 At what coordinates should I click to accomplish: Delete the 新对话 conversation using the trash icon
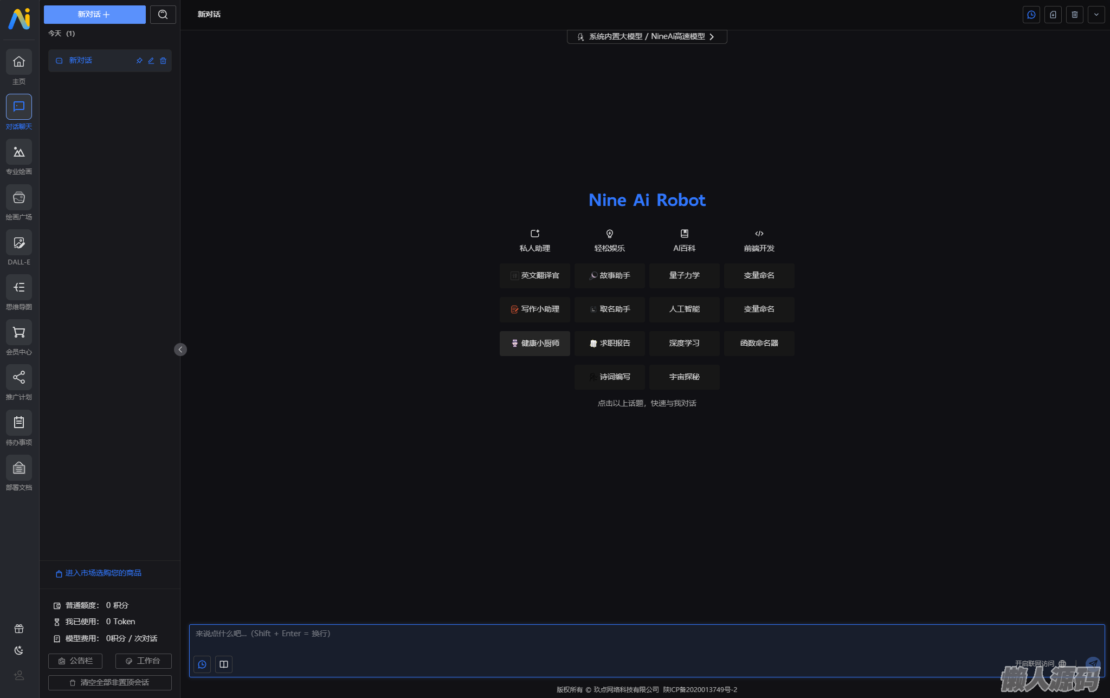[163, 61]
